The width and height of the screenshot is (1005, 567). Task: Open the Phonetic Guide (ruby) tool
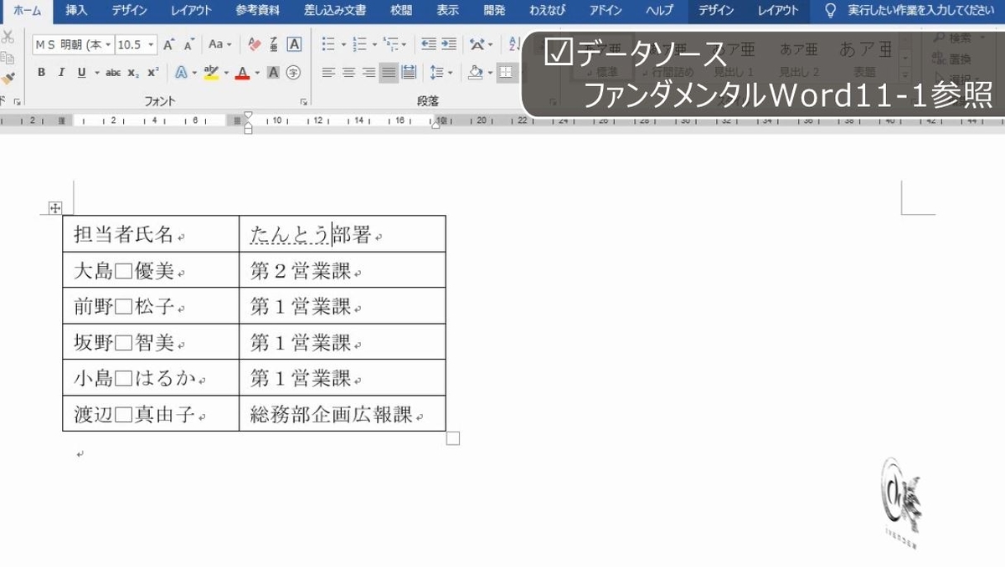[x=274, y=44]
